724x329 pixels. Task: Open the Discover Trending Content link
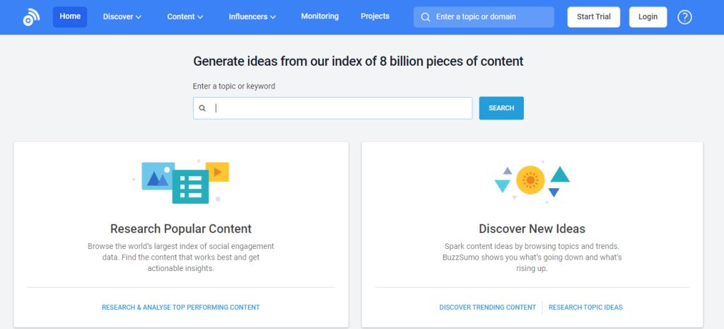(x=488, y=307)
